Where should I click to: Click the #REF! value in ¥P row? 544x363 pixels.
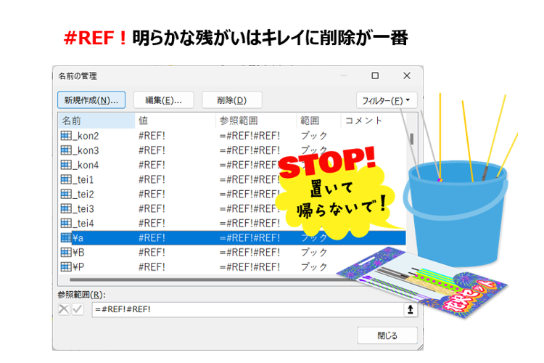point(152,267)
